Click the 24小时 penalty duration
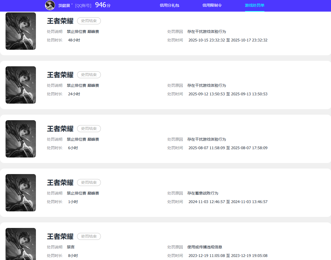Image resolution: width=331 pixels, height=260 pixels. pyautogui.click(x=74, y=94)
